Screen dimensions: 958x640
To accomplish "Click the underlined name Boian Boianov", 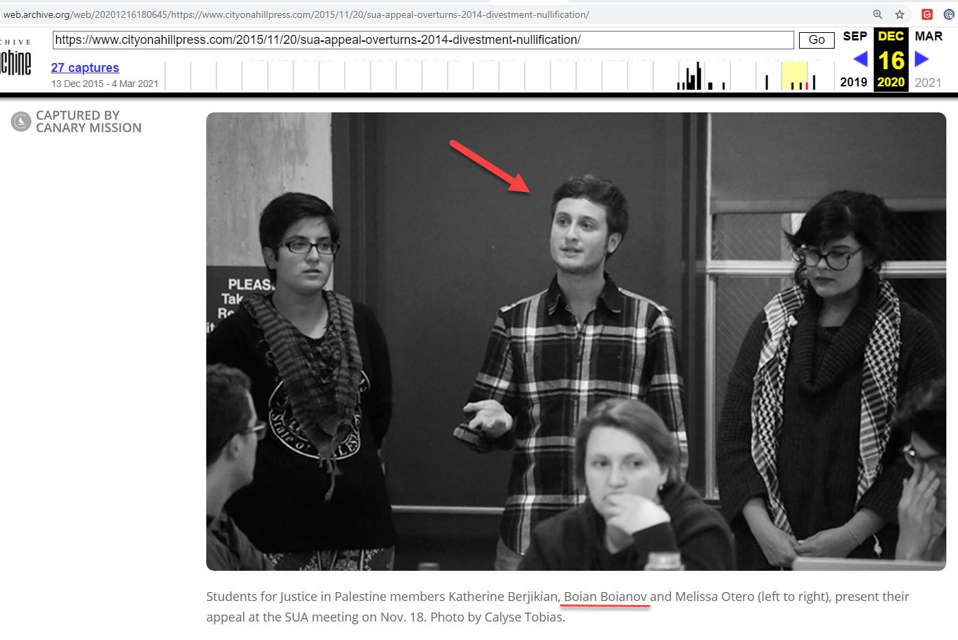I will point(605,597).
